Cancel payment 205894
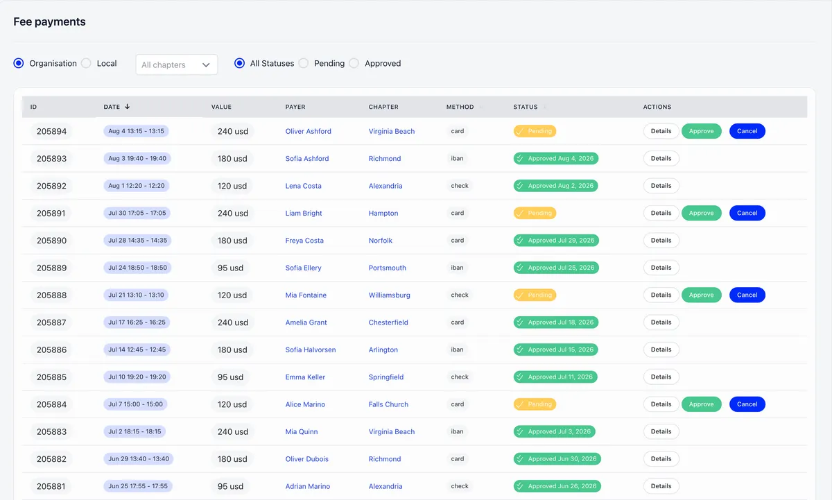This screenshot has height=500, width=832. pos(747,131)
